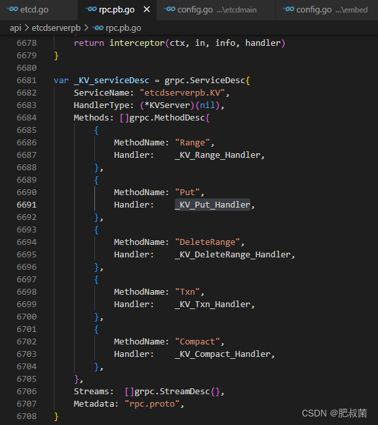Viewport: 378px width, 425px height.
Task: Click the Go file icon on etcd.go tab
Action: coord(12,9)
